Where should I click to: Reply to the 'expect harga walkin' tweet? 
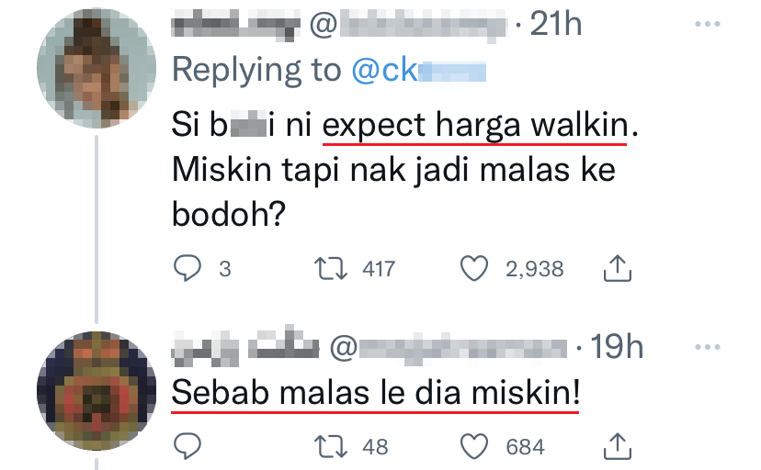[187, 268]
